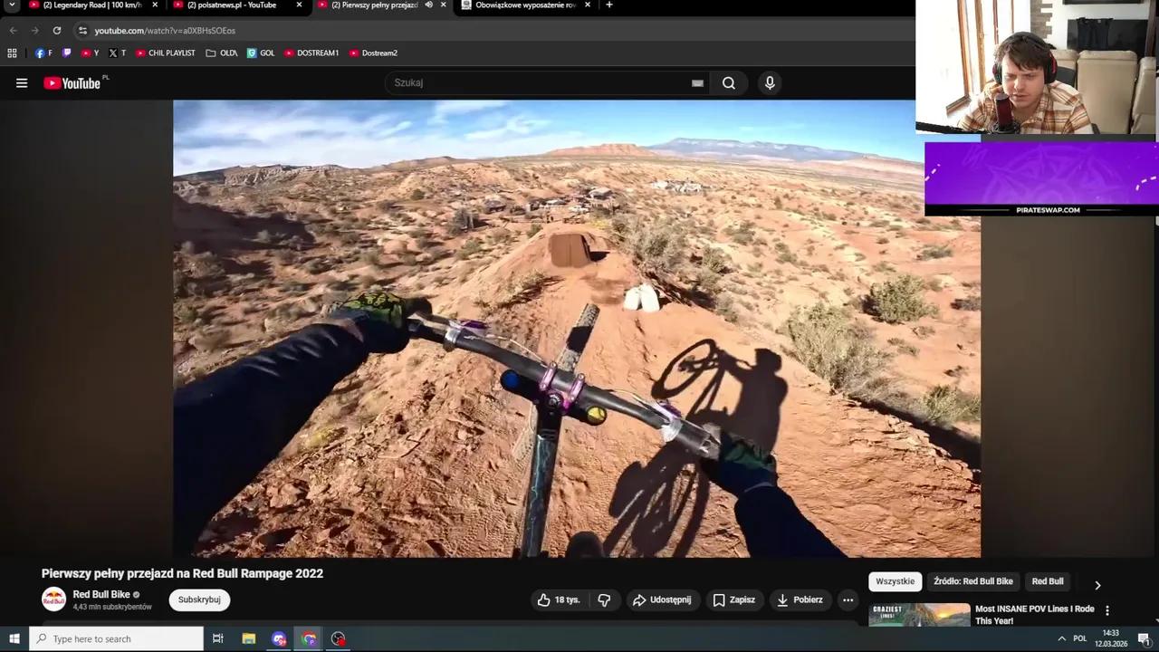Open a new browser tab
The width and height of the screenshot is (1159, 652).
[608, 5]
